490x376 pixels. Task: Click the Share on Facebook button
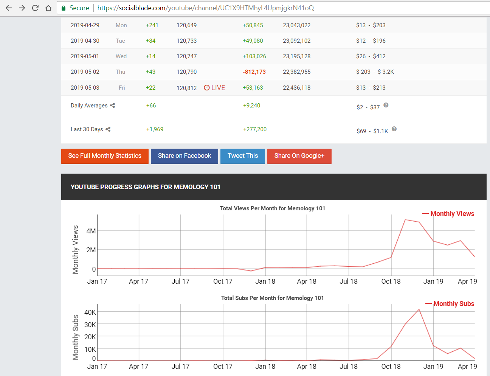point(185,156)
